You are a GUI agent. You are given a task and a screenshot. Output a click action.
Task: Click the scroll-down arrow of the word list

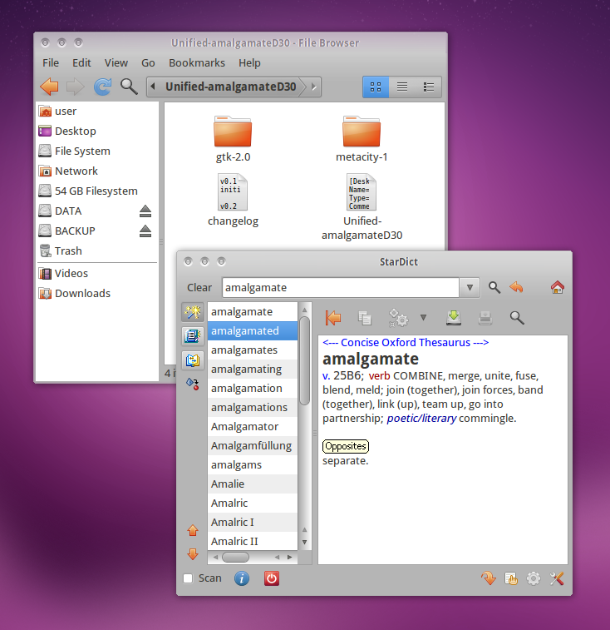[305, 542]
